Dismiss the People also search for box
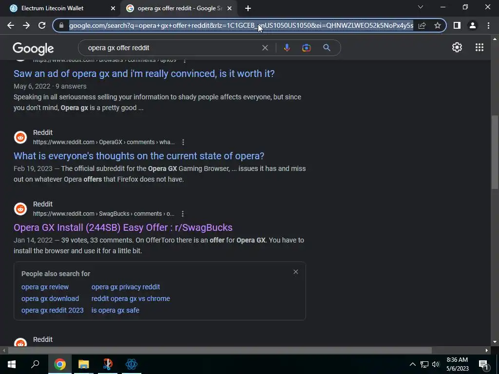 pos(296,272)
